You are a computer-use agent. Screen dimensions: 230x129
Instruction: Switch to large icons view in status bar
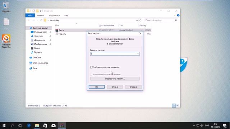click(x=178, y=105)
